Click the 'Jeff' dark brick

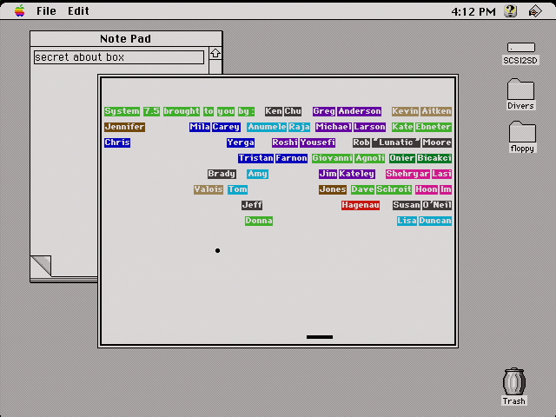[252, 205]
